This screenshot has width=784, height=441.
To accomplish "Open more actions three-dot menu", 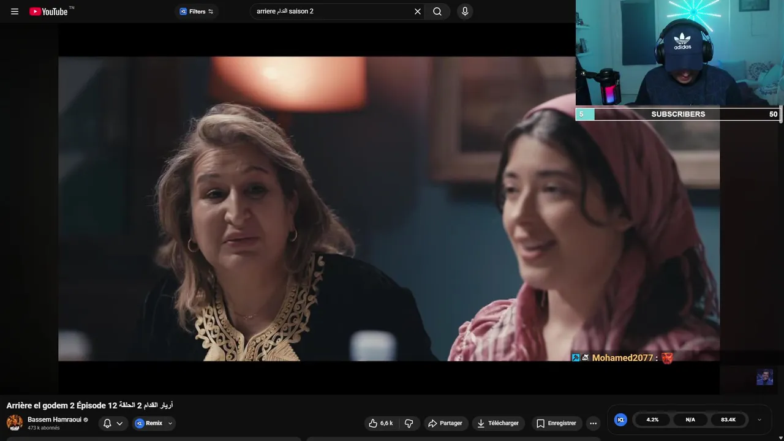I will (x=593, y=423).
